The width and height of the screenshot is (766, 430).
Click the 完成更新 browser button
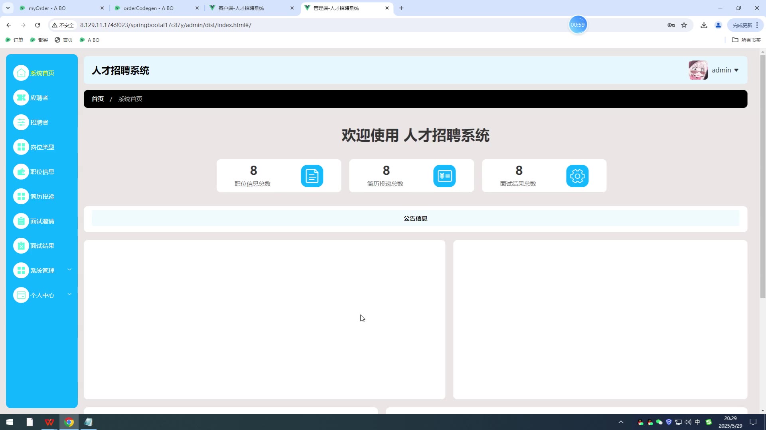(x=742, y=25)
